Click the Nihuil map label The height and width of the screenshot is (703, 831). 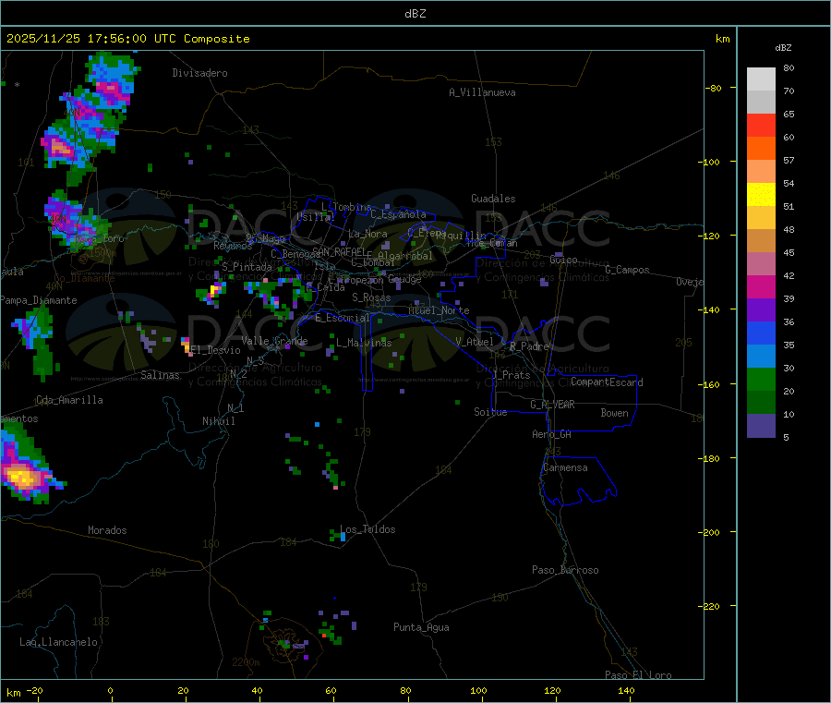[x=219, y=421]
